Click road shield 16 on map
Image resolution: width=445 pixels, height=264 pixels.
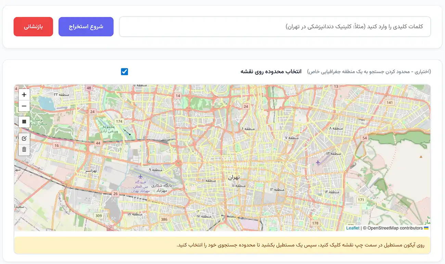click(x=56, y=145)
